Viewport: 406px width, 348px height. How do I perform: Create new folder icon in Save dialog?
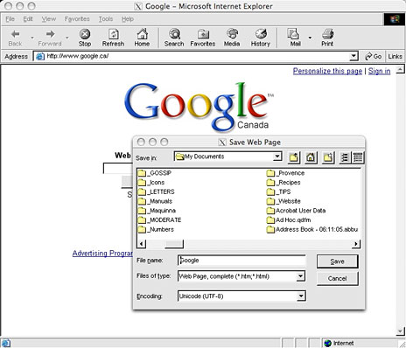point(328,157)
